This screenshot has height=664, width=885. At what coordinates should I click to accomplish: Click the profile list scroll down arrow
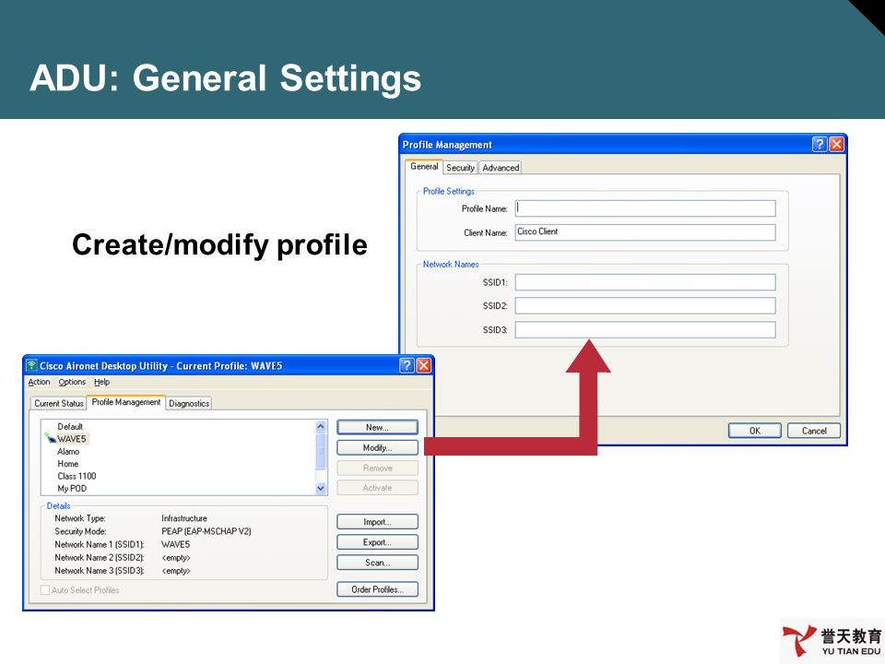click(321, 489)
